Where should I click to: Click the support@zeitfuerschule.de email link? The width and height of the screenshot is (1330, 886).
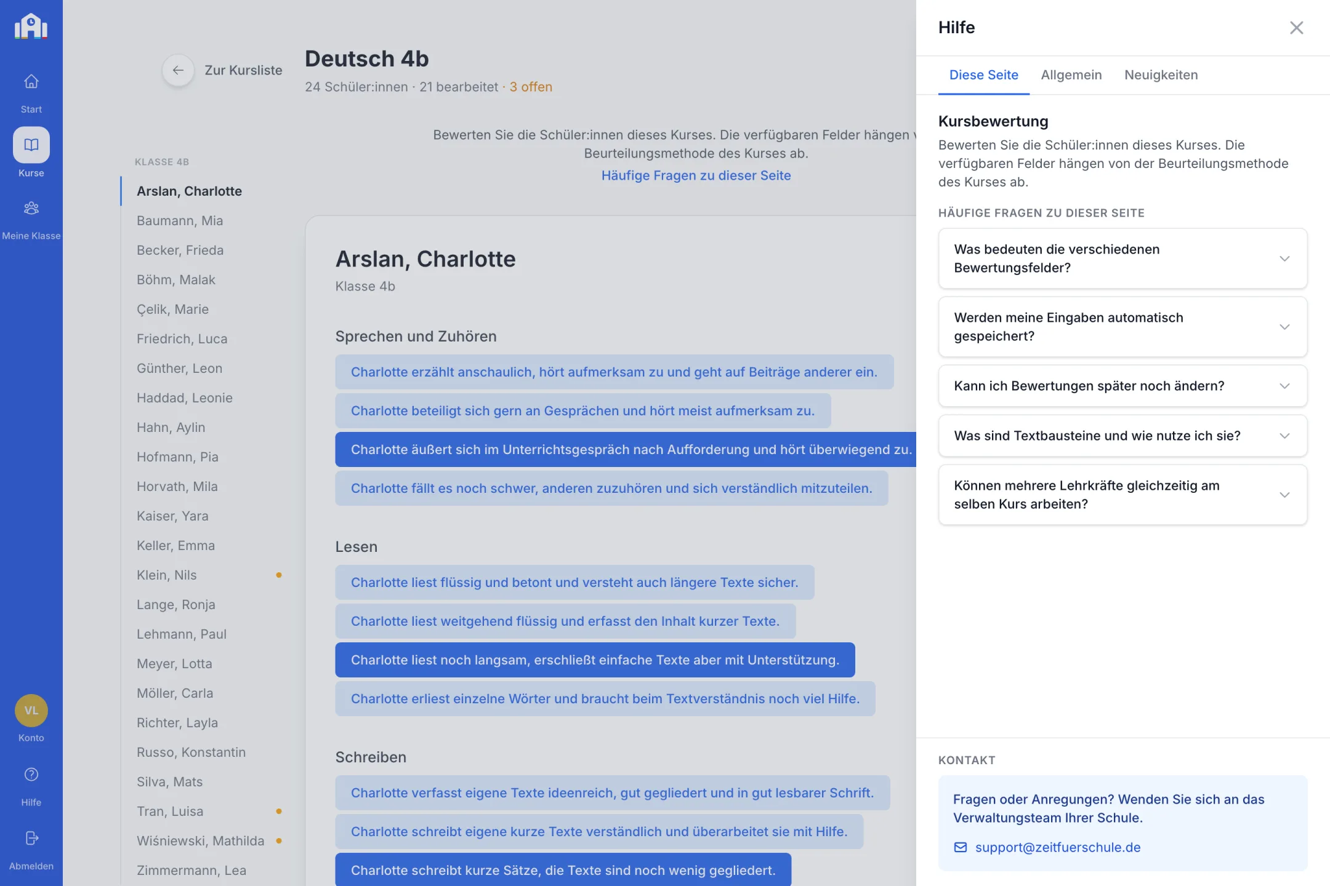[1057, 847]
